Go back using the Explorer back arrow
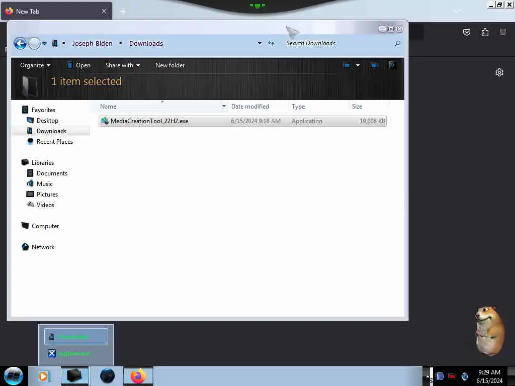This screenshot has height=386, width=515. pos(20,43)
